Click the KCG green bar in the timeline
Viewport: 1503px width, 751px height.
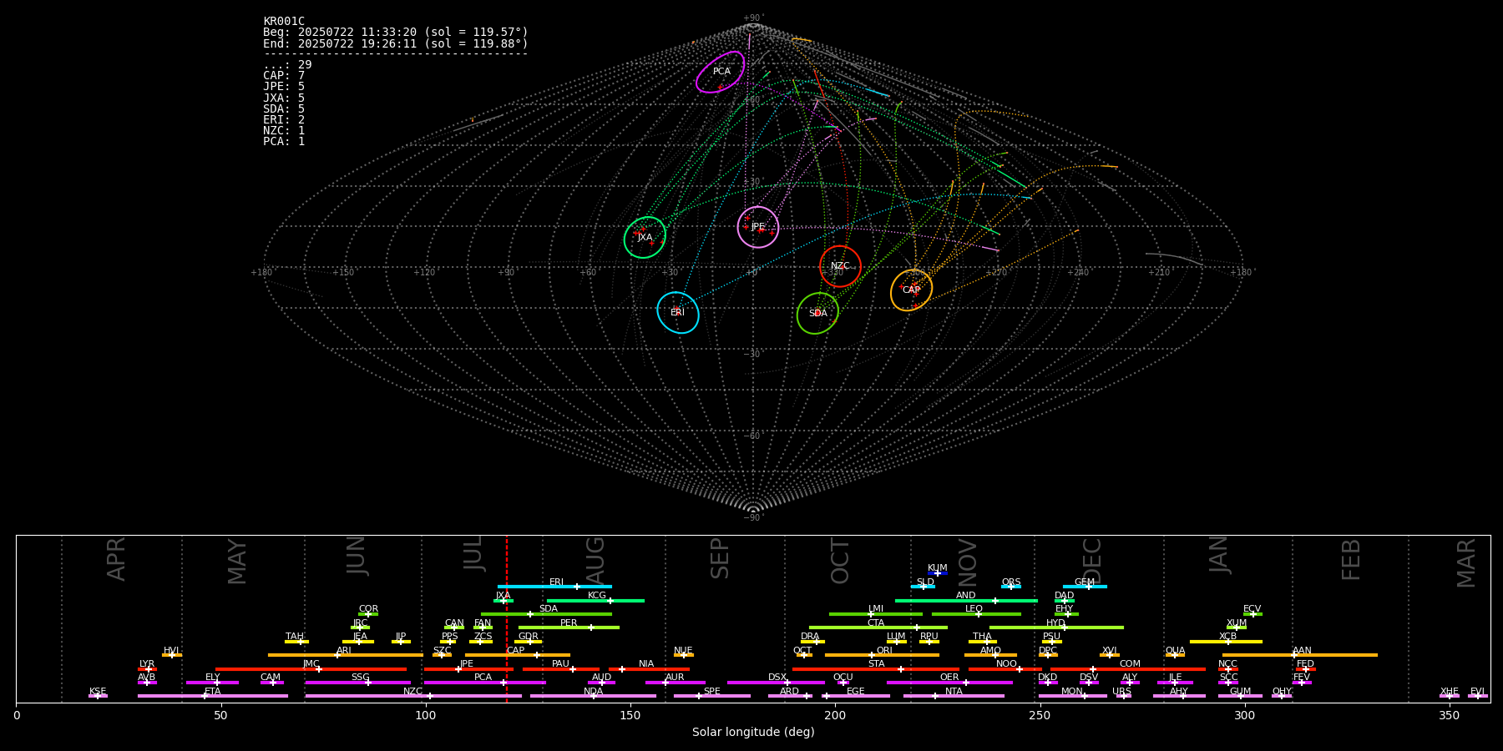595,600
